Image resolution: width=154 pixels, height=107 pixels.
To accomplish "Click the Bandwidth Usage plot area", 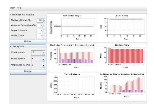I will point(78,26).
